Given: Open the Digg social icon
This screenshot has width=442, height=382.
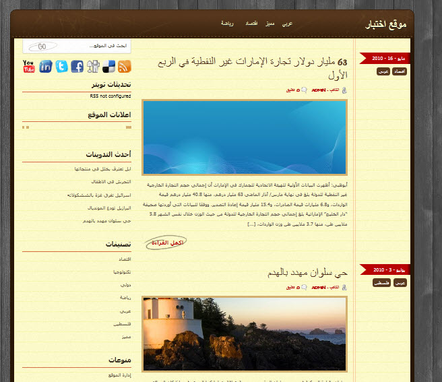Looking at the screenshot, I should 93,67.
